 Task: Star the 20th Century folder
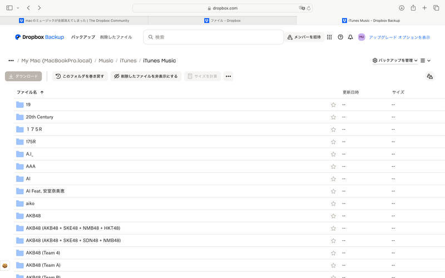click(333, 117)
